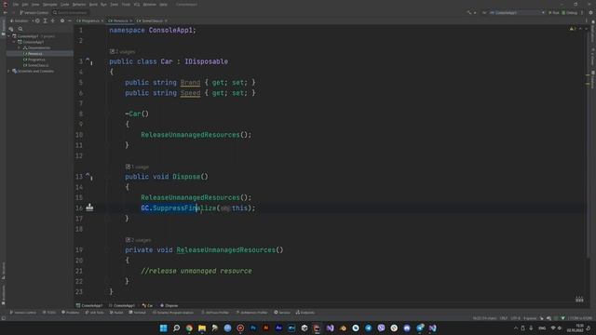Open Bookmarks tool window stripe
The image size is (596, 335).
coord(3,295)
